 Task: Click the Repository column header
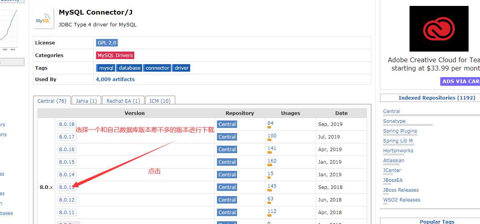[240, 113]
